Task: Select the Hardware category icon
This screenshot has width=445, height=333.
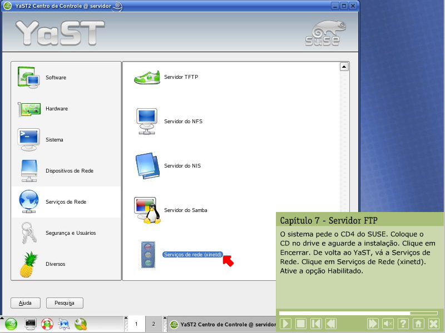Action: coord(28,109)
